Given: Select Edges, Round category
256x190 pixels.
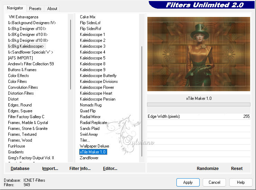Looking at the screenshot, I should (20, 105).
